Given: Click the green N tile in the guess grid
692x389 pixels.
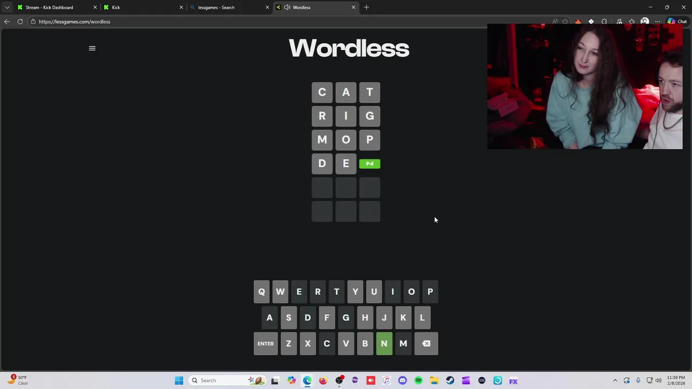Looking at the screenshot, I should pyautogui.click(x=370, y=164).
